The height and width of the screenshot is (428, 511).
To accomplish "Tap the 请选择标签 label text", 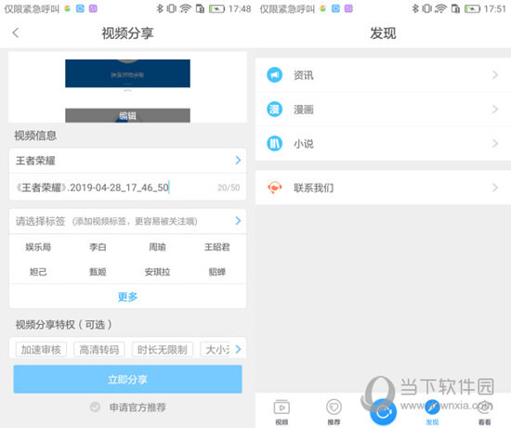I will click(x=40, y=221).
